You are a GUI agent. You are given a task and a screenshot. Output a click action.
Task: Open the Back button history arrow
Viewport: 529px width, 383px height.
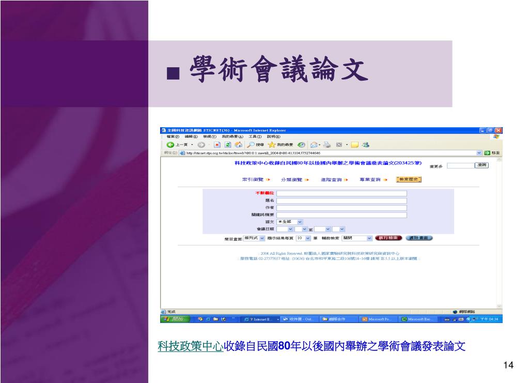[192, 145]
